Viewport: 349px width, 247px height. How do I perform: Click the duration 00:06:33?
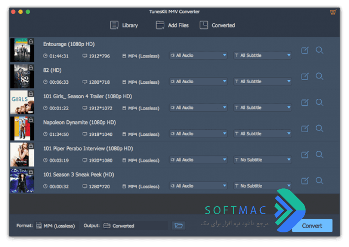[x=59, y=82]
